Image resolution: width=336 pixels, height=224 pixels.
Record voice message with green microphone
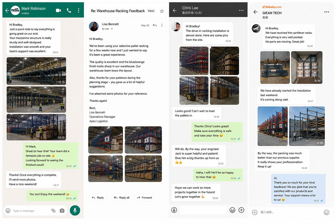pos(75,211)
